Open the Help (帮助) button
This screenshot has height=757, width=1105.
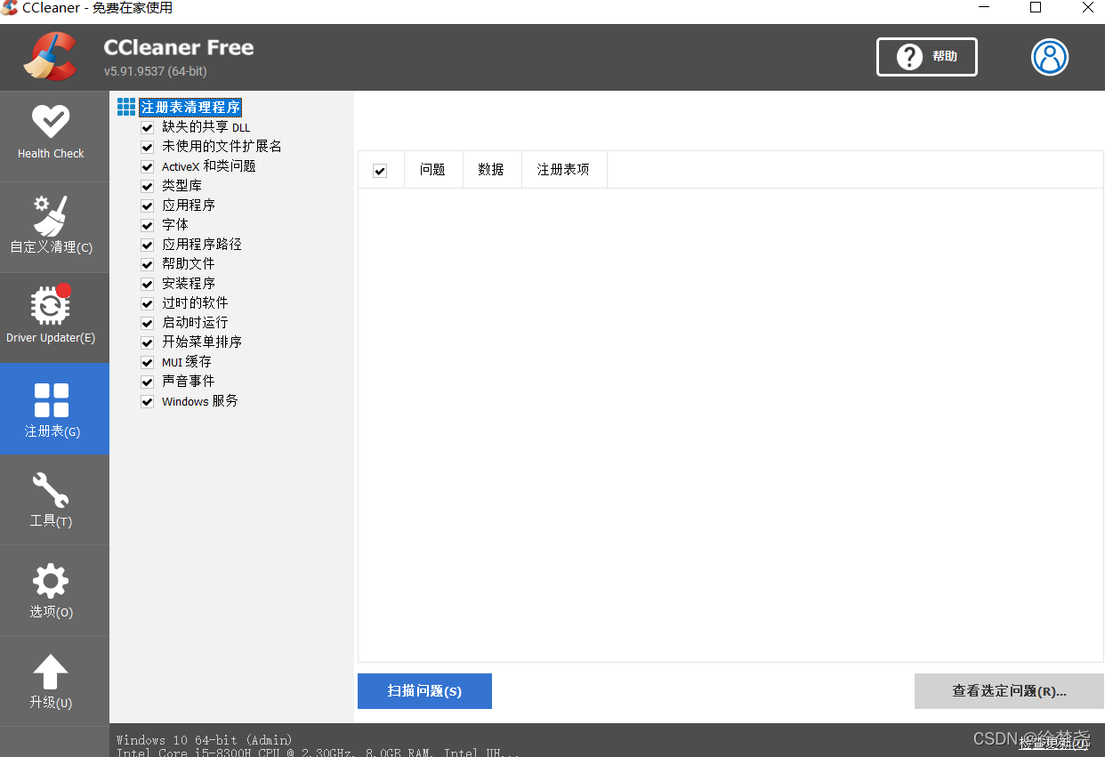tap(927, 57)
